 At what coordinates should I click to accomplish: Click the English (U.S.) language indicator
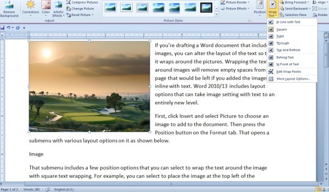click(64, 189)
